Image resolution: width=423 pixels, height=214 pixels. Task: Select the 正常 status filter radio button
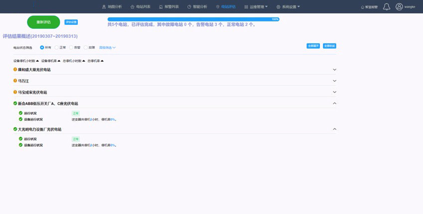[x=57, y=47]
